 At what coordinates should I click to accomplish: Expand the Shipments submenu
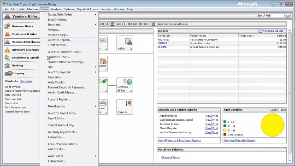(x=95, y=24)
